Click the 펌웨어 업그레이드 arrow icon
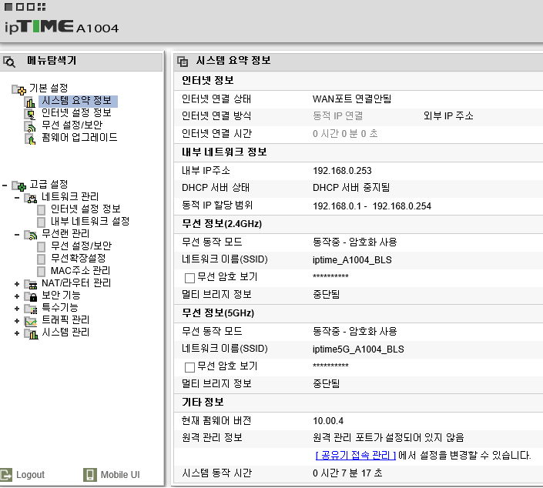 30,139
